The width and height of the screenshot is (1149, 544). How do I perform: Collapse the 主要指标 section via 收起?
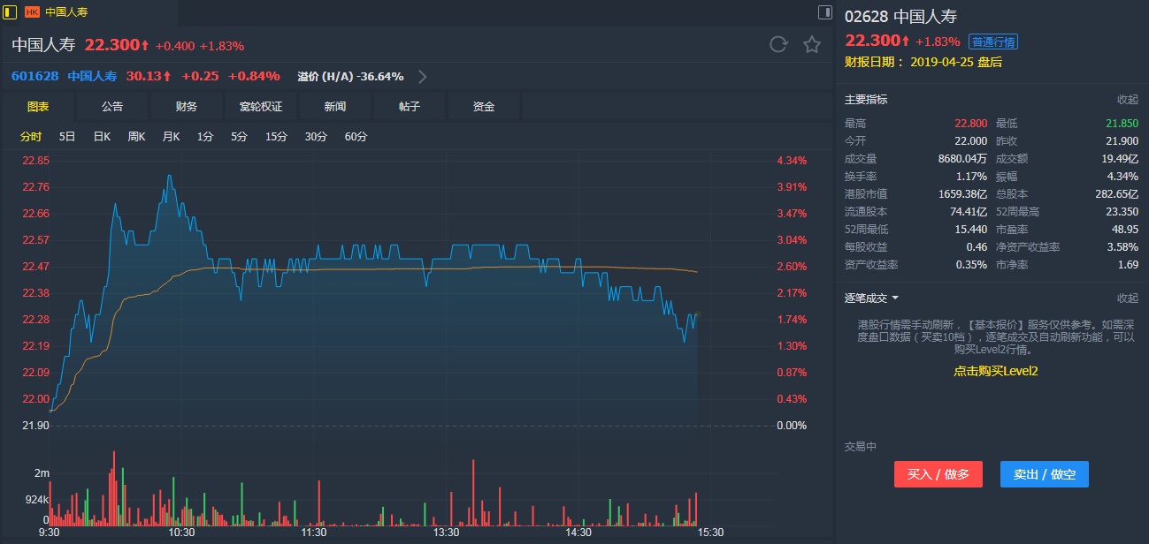pyautogui.click(x=1127, y=100)
